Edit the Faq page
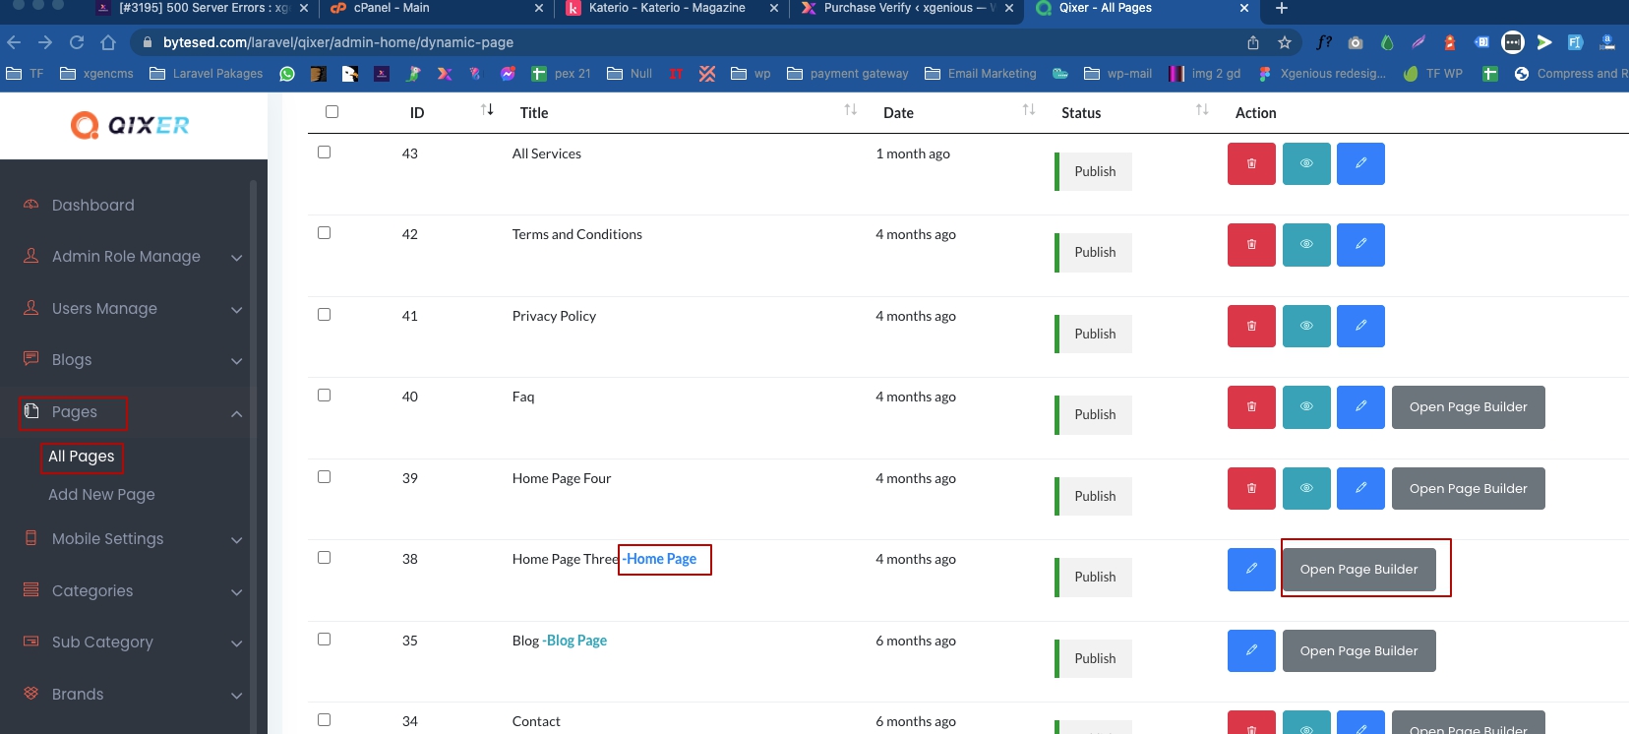Screen dimensions: 1629x734 pyautogui.click(x=1360, y=407)
